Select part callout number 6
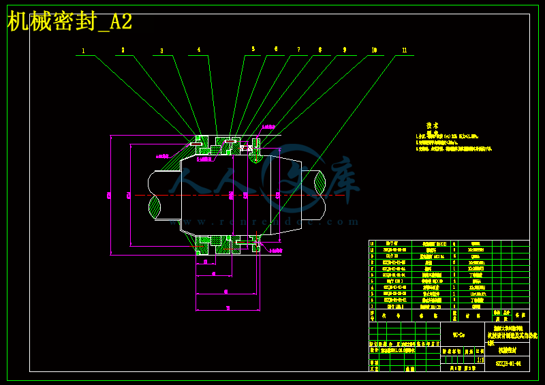 coord(276,49)
